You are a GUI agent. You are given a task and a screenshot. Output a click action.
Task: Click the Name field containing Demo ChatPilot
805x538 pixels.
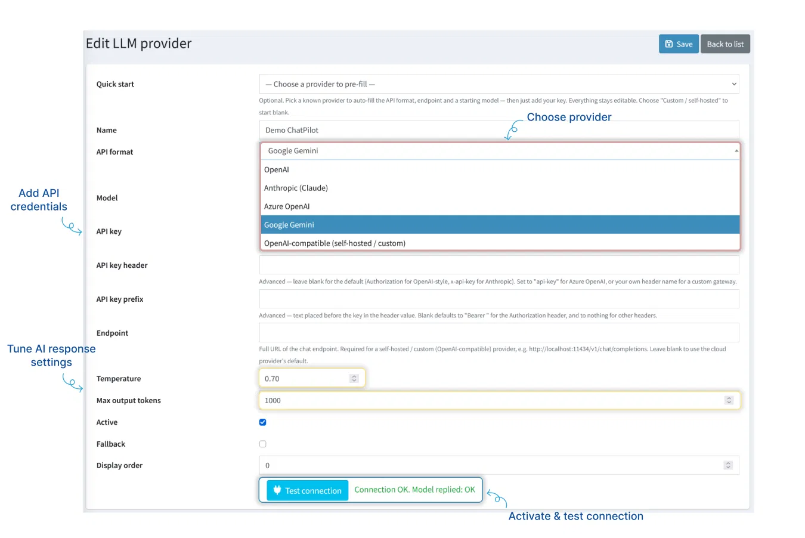(499, 129)
